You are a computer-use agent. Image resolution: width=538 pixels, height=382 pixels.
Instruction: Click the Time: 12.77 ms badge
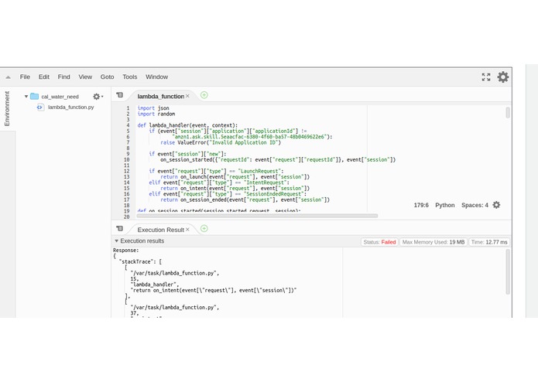coord(489,242)
